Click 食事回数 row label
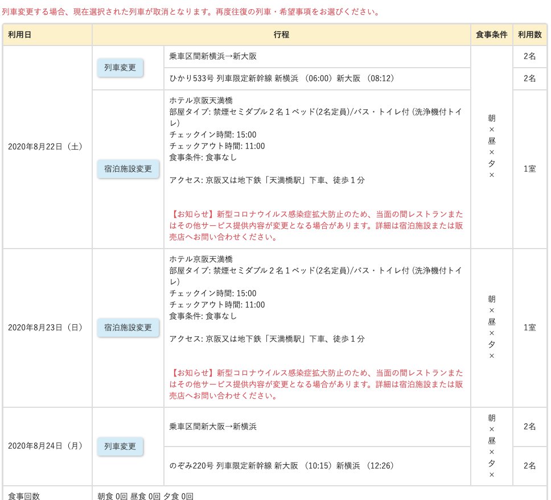The image size is (551, 500). pos(24,496)
